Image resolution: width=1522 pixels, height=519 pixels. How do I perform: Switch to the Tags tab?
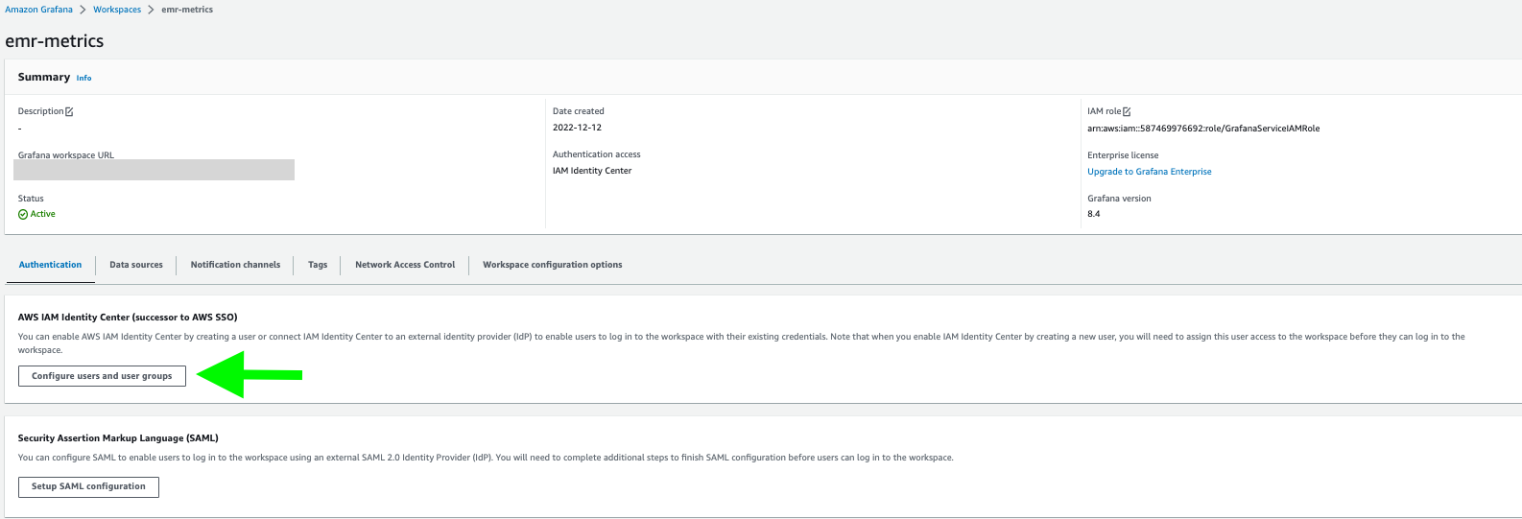318,265
